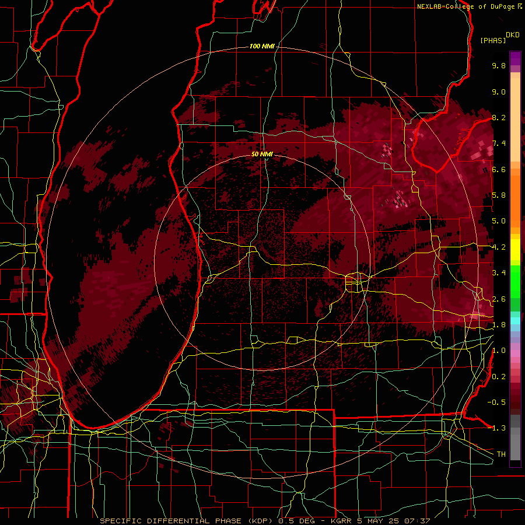Click the 9.8 scale value
The image size is (525, 525).
(499, 65)
